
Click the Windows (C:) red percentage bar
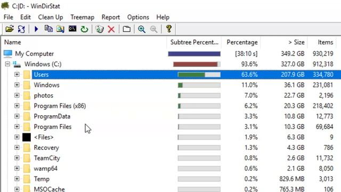tap(197, 64)
